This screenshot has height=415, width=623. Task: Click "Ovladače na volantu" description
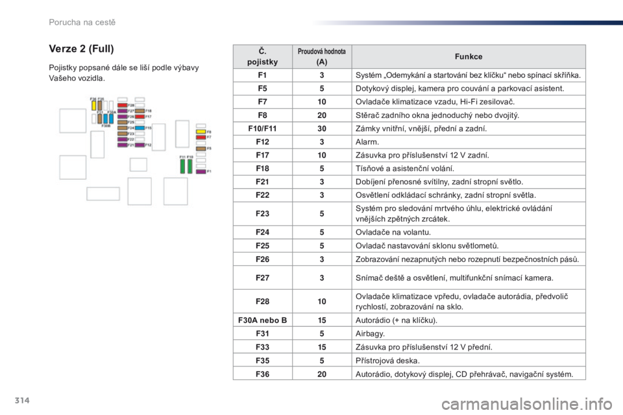tap(393, 232)
